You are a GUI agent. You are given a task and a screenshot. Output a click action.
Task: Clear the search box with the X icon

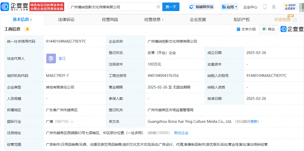pyautogui.click(x=158, y=7)
